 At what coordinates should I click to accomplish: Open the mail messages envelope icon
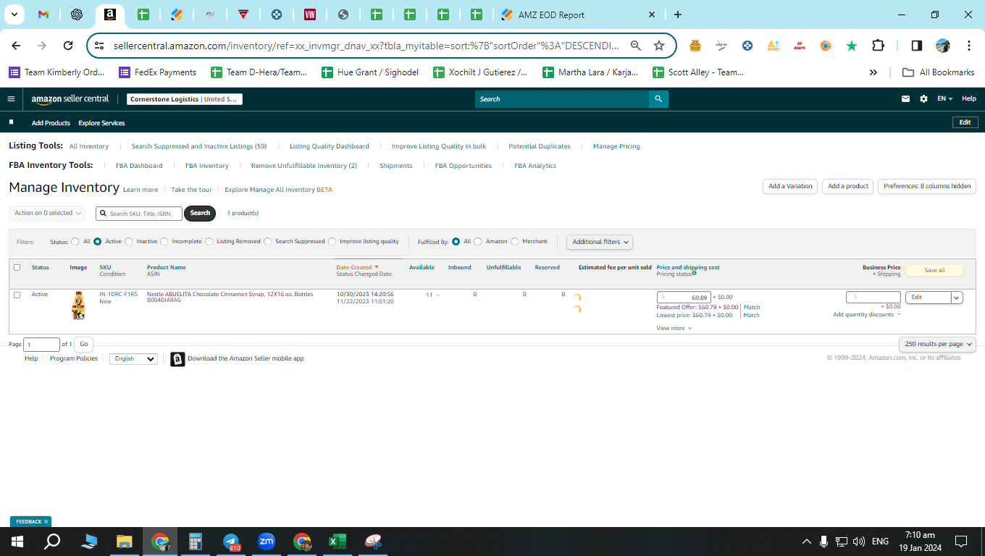tap(905, 99)
